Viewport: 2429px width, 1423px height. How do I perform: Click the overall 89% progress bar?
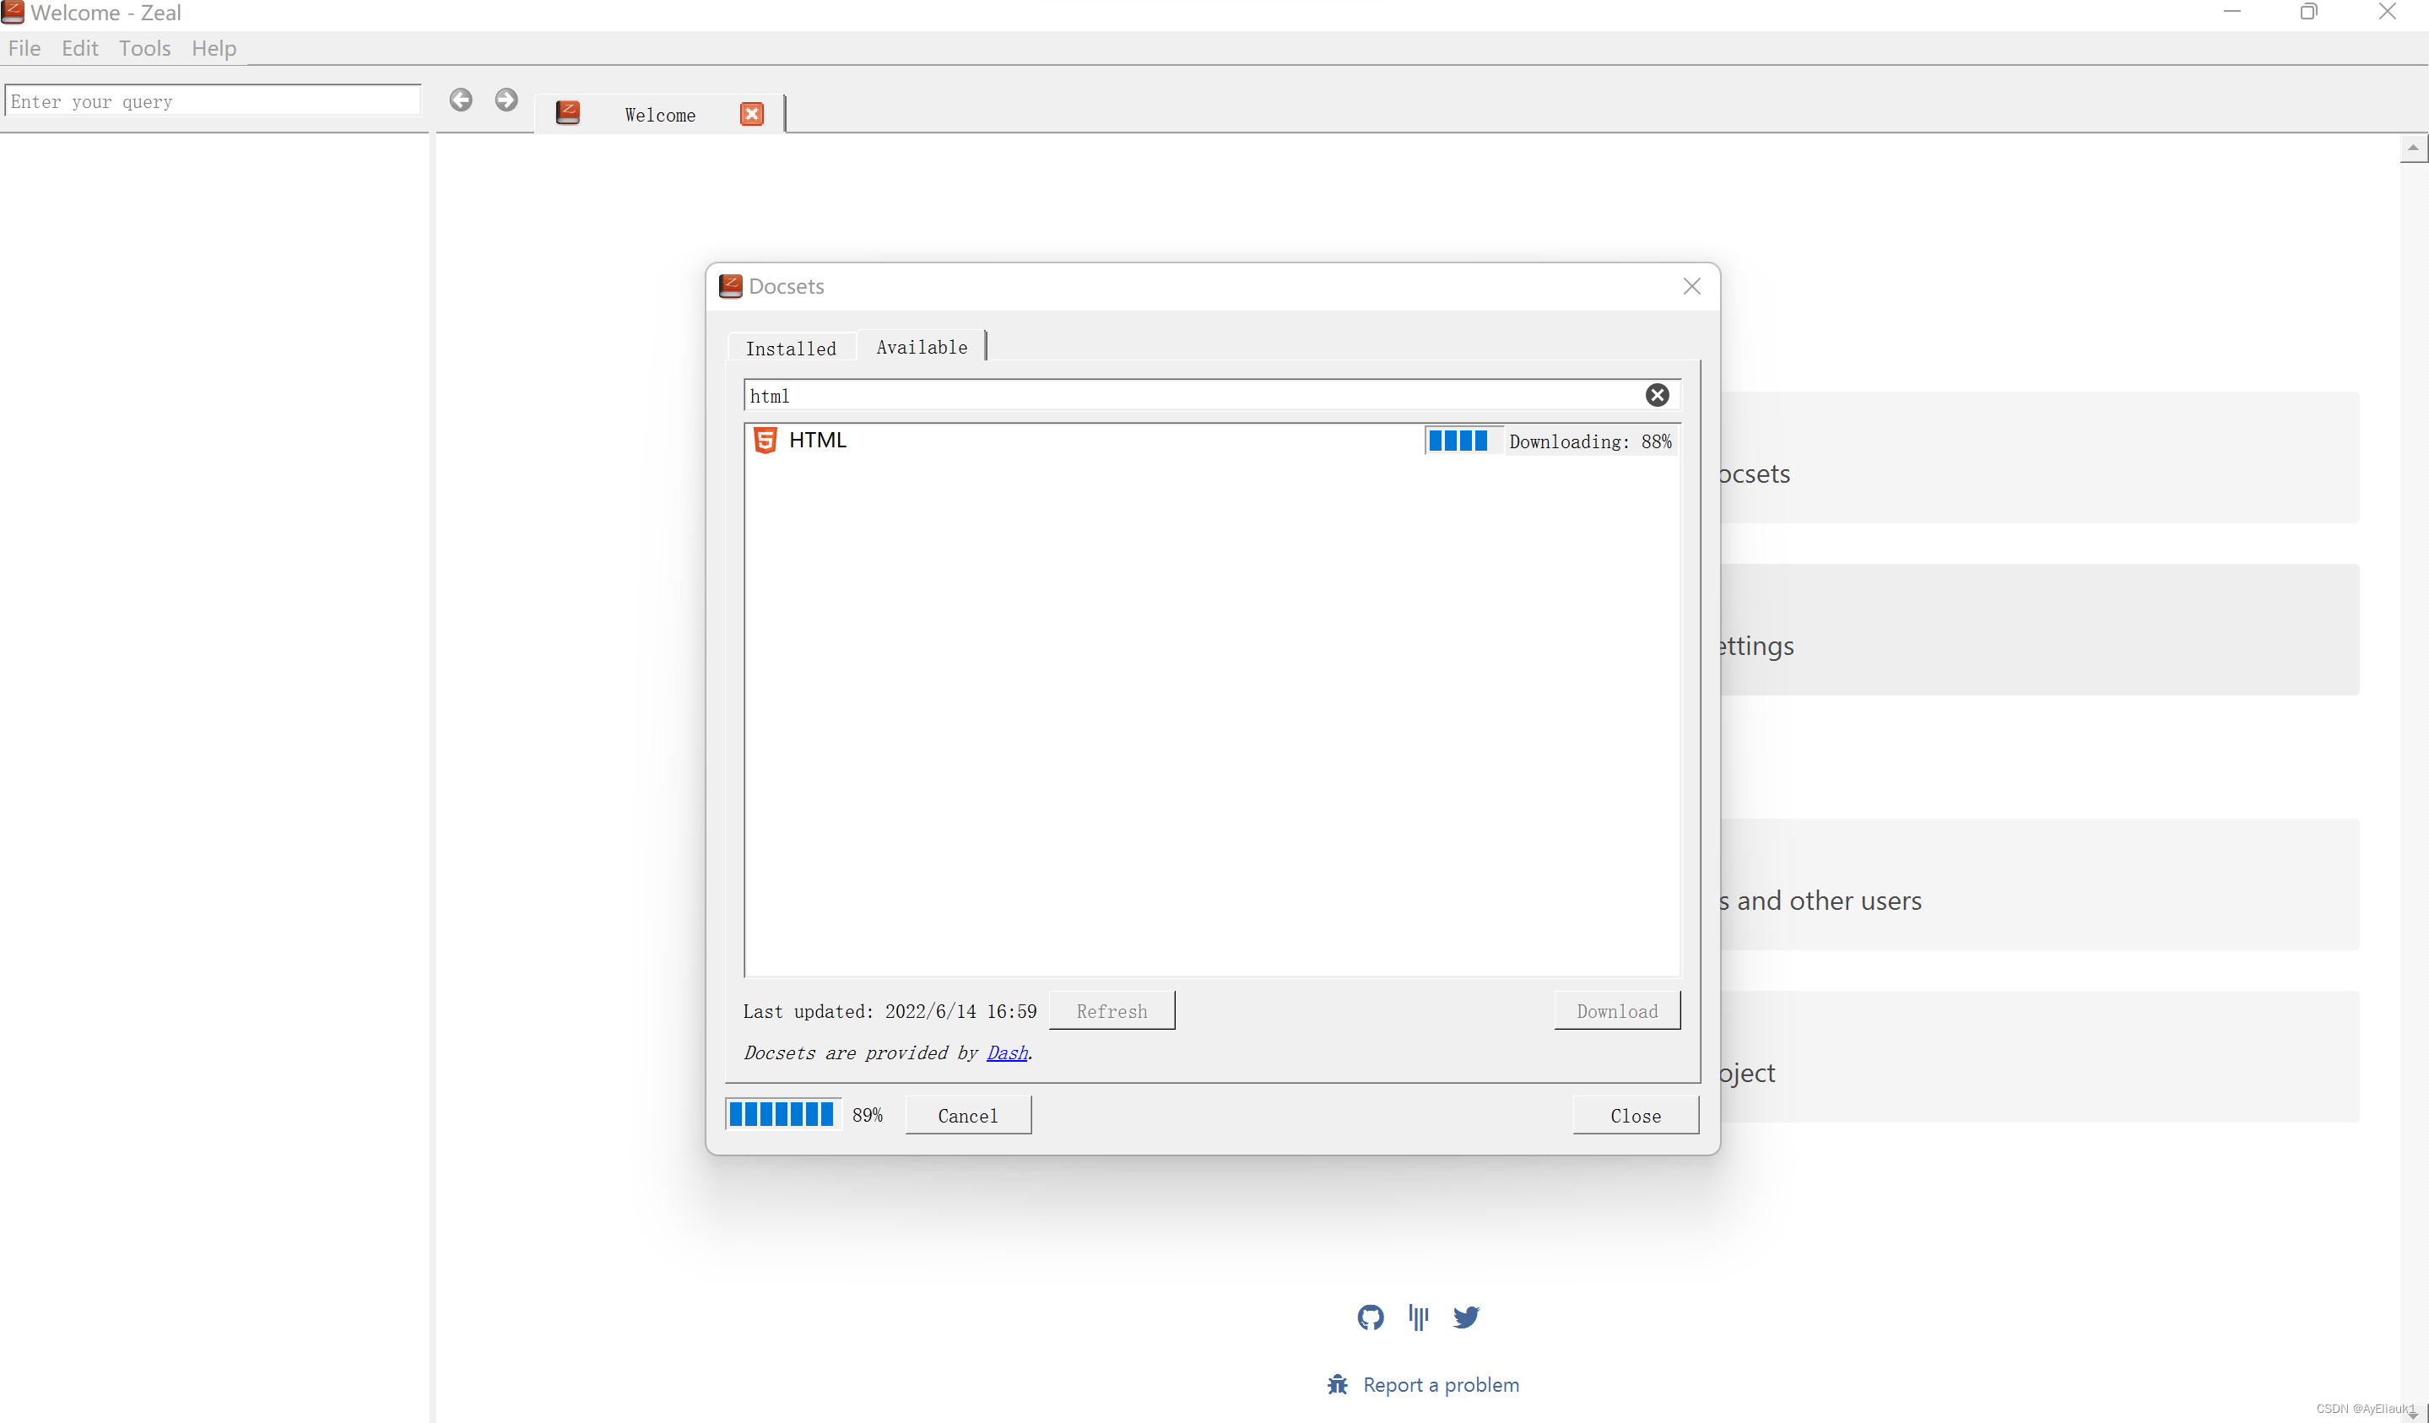(783, 1114)
